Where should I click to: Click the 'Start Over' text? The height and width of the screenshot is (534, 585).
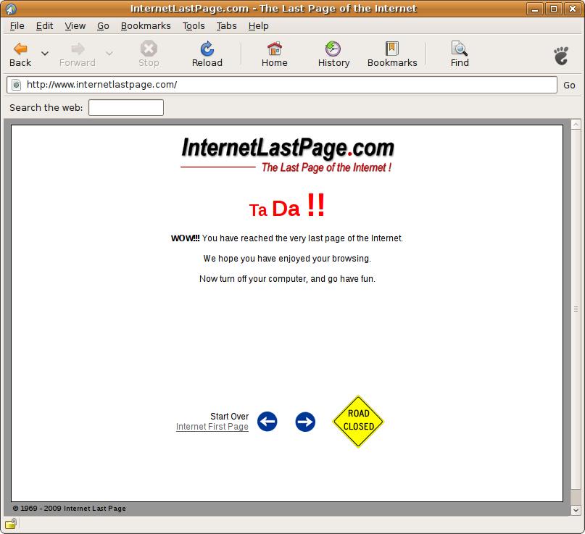(229, 416)
